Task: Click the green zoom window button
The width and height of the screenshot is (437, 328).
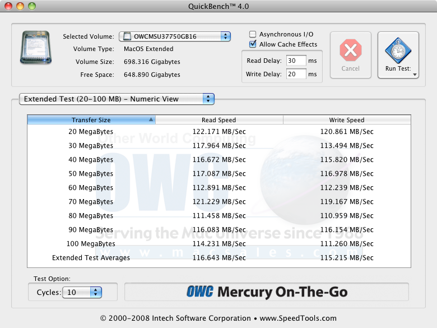Action: (31, 6)
